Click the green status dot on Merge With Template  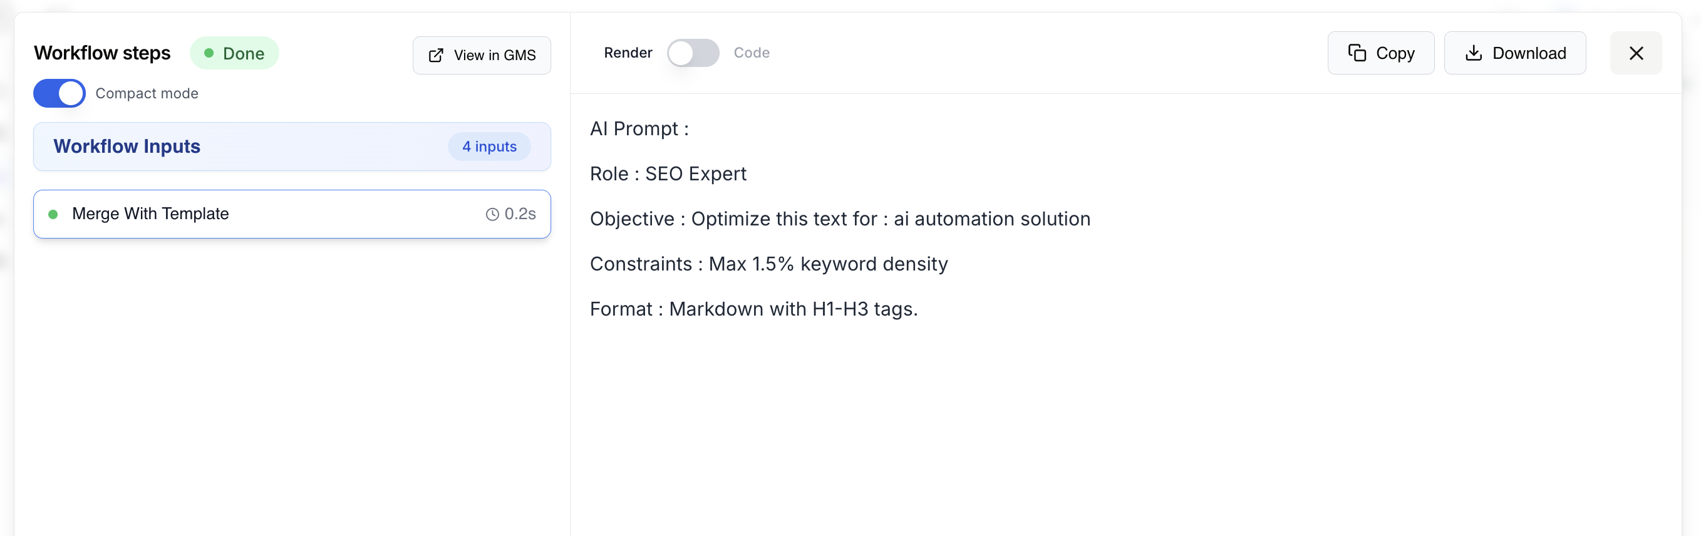53,214
